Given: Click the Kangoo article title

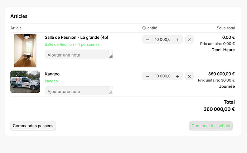Looking at the screenshot, I should [52, 74].
